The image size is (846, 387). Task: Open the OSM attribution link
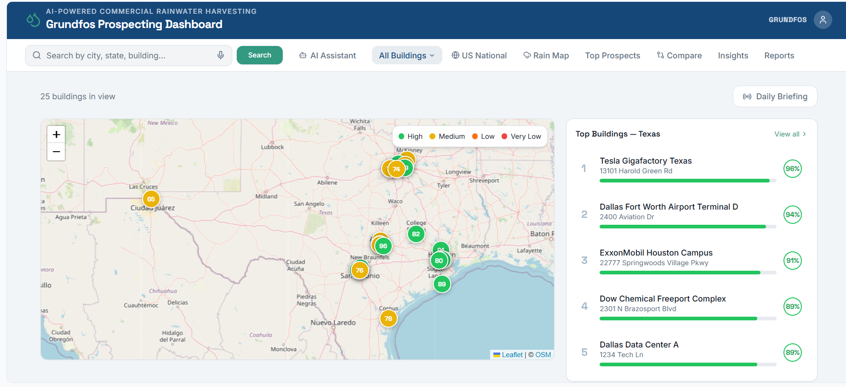pos(543,355)
